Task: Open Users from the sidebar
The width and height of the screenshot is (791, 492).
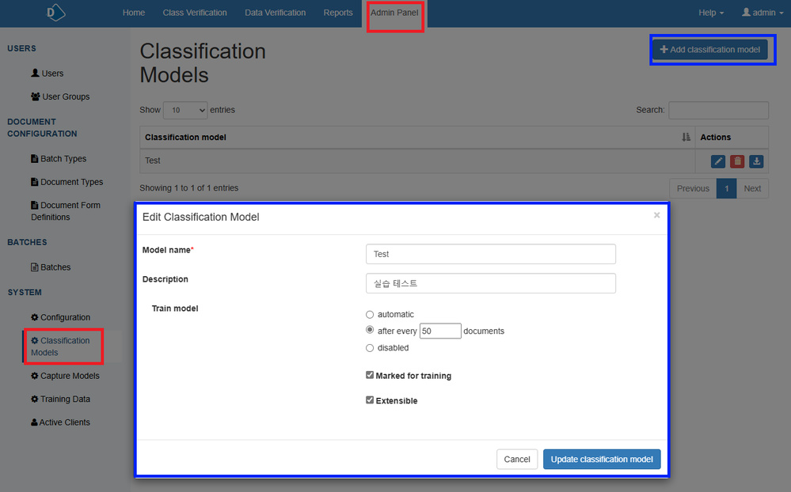Action: click(x=48, y=74)
